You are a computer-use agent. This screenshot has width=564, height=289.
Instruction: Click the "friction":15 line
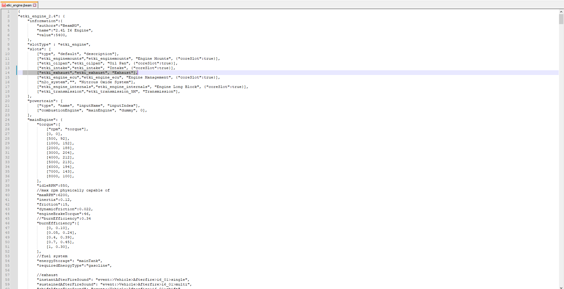[53, 204]
